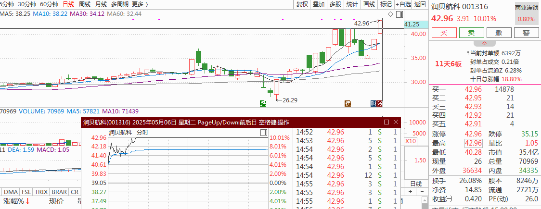Click the 撤 cancel order button
The image size is (541, 209).
pos(499,33)
